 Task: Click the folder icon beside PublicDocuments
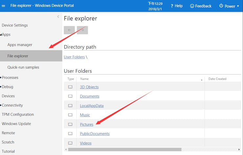[70, 134]
